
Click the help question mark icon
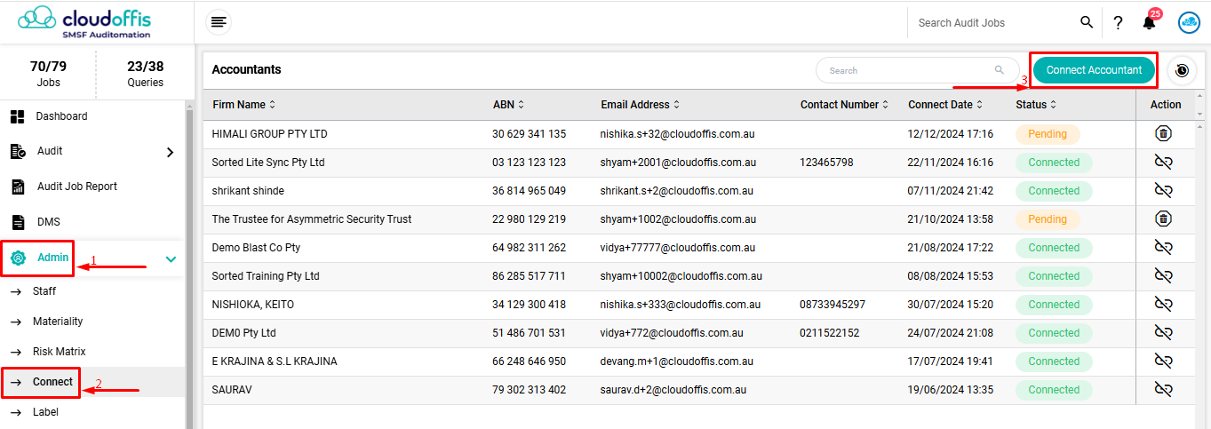[1118, 23]
